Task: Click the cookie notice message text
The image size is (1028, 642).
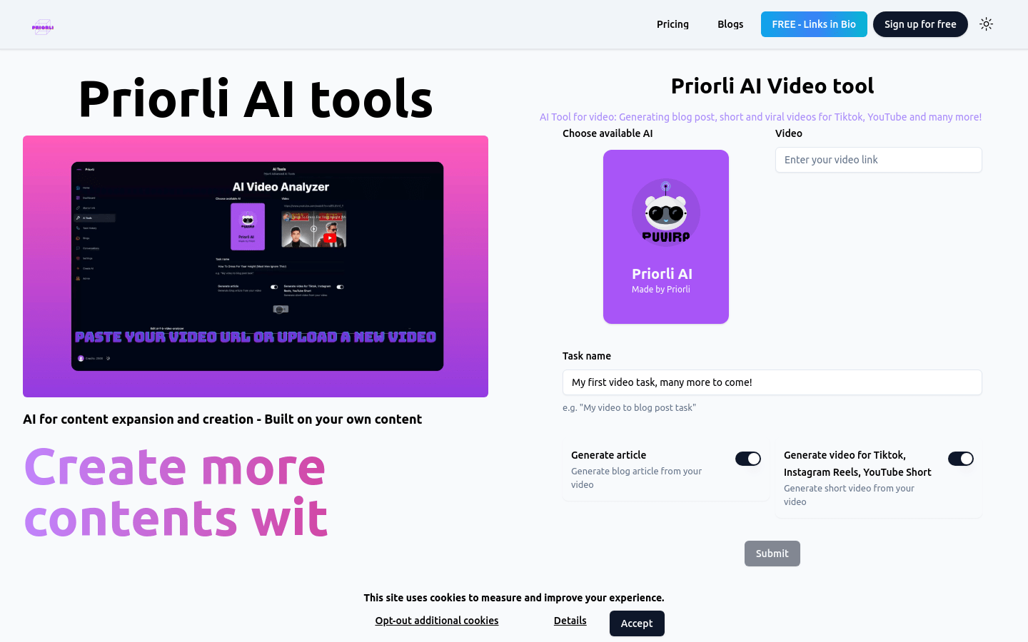Action: (514, 598)
